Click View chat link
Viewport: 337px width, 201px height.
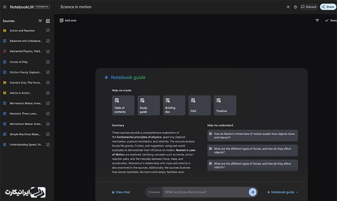(121, 192)
